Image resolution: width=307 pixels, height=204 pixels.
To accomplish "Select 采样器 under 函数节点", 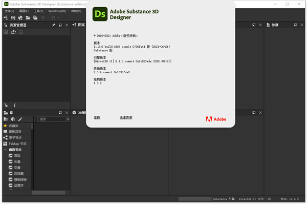I will click(19, 174).
